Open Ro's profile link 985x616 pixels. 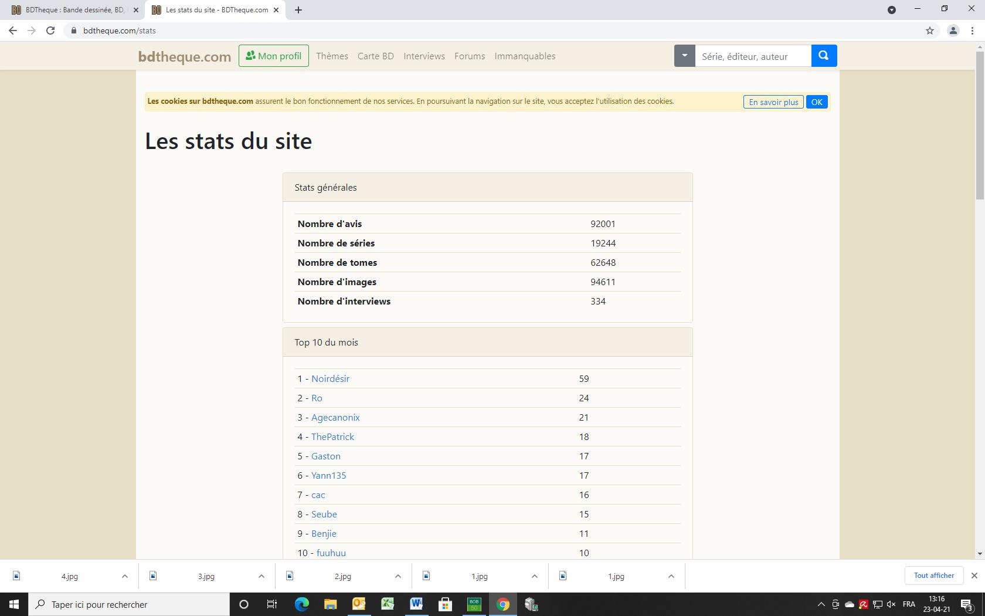[x=317, y=398]
